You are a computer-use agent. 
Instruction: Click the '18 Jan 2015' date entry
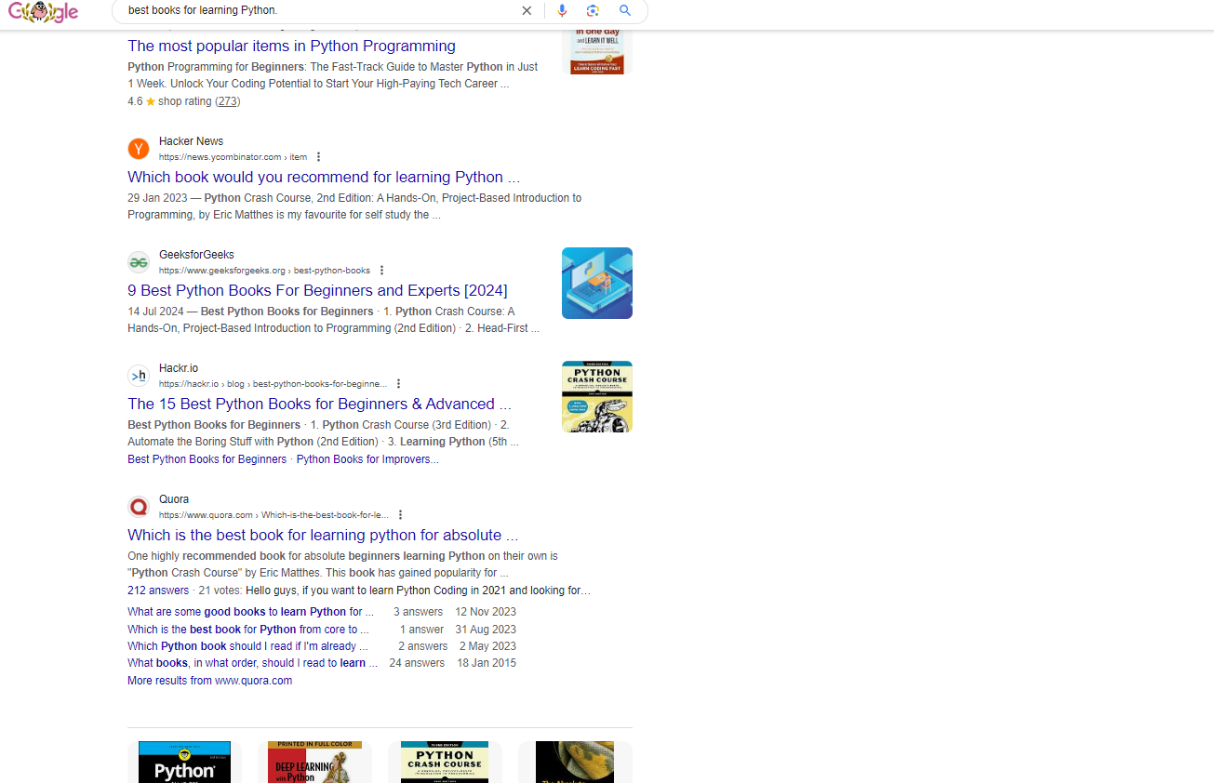point(487,663)
